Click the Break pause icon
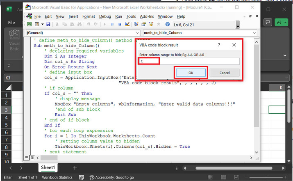 pyautogui.click(x=112, y=24)
